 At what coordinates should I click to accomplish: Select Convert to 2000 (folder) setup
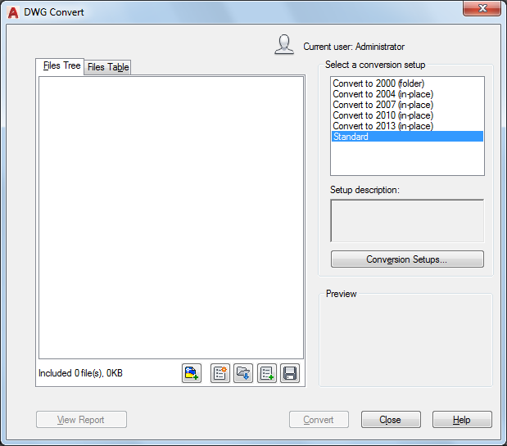pos(377,83)
